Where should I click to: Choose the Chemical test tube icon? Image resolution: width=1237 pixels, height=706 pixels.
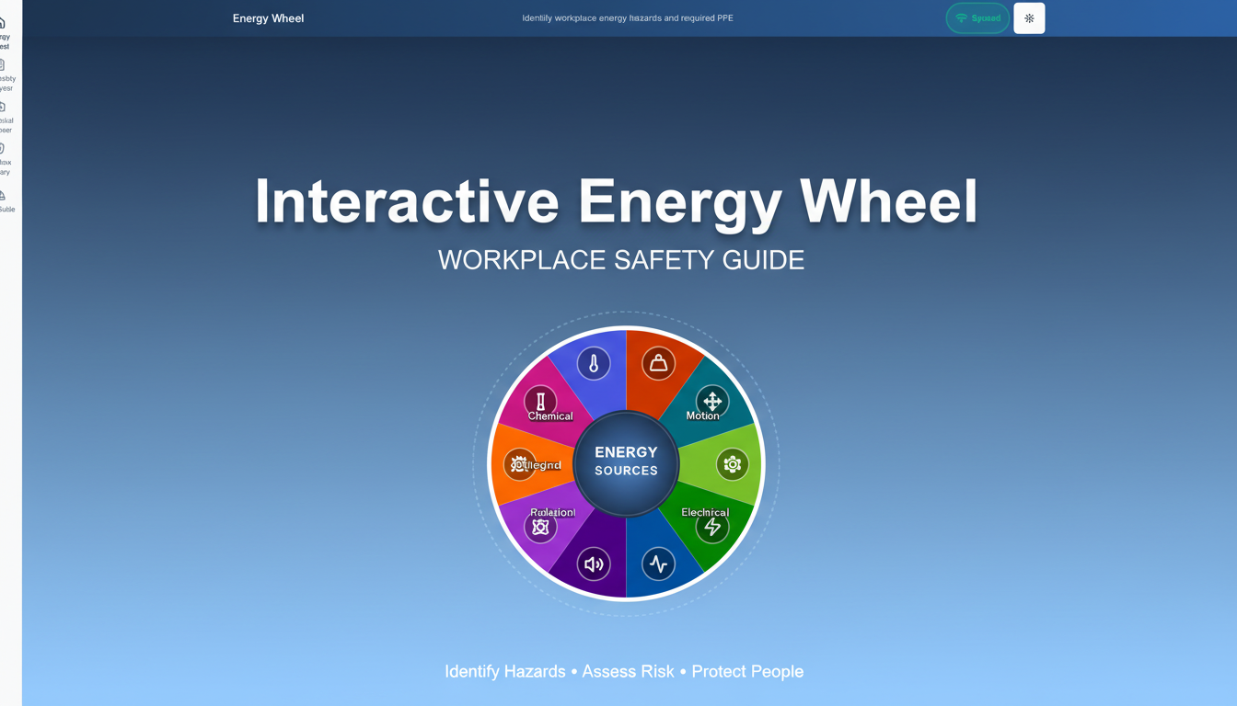pyautogui.click(x=540, y=402)
